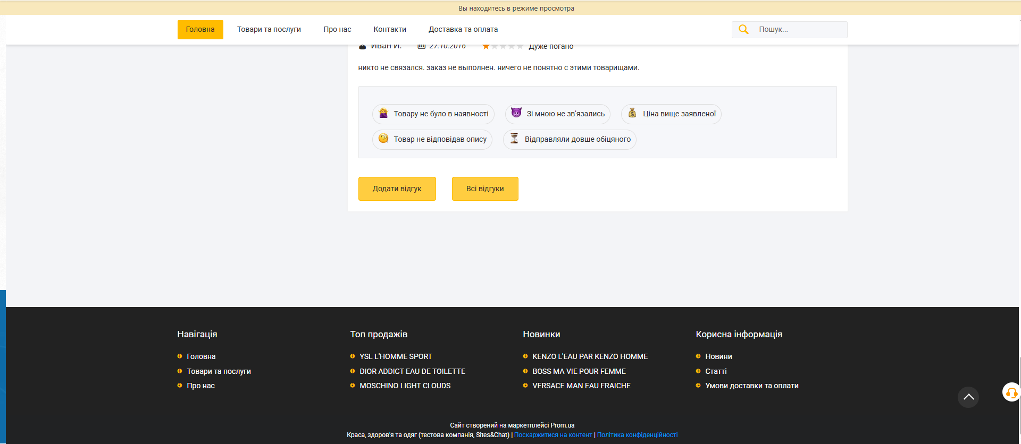Image resolution: width=1021 pixels, height=444 pixels.
Task: Click the scroll-to-top arrow button
Action: click(968, 397)
